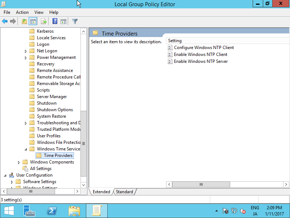Collapse the Windows Time Service node
290x218 pixels.
pos(26,149)
